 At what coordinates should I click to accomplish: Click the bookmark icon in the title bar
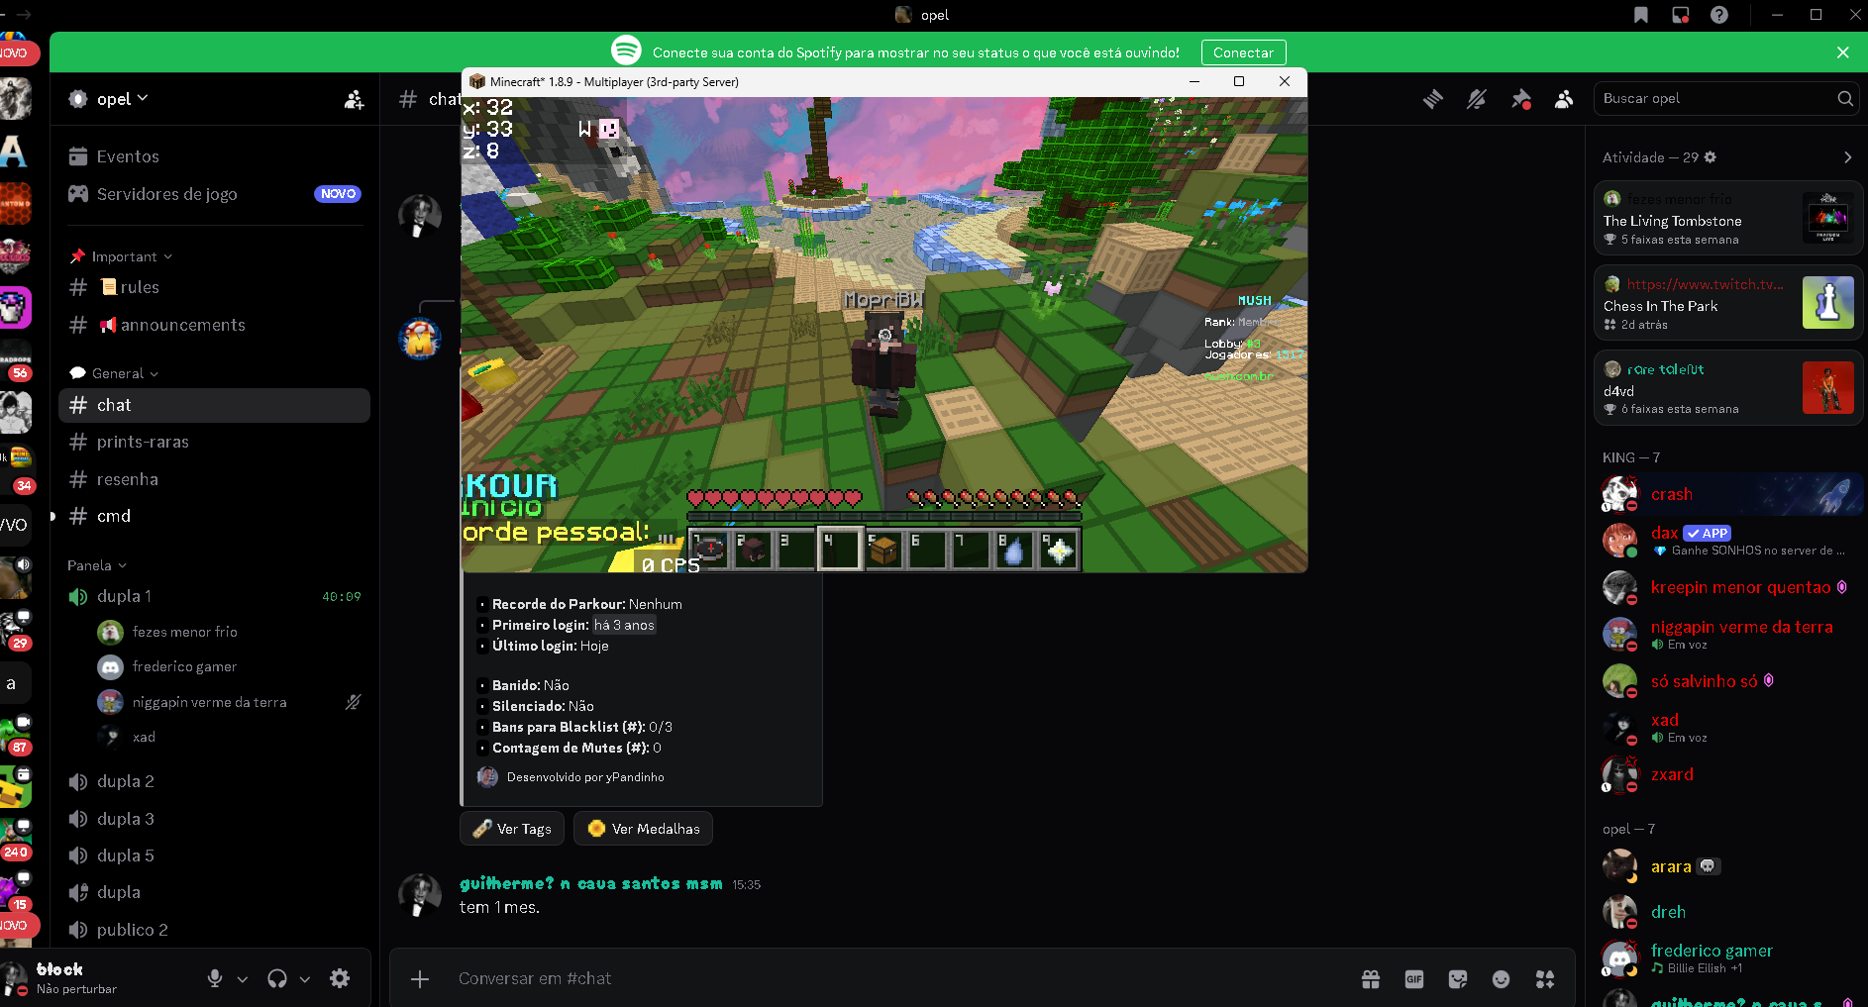[1641, 15]
